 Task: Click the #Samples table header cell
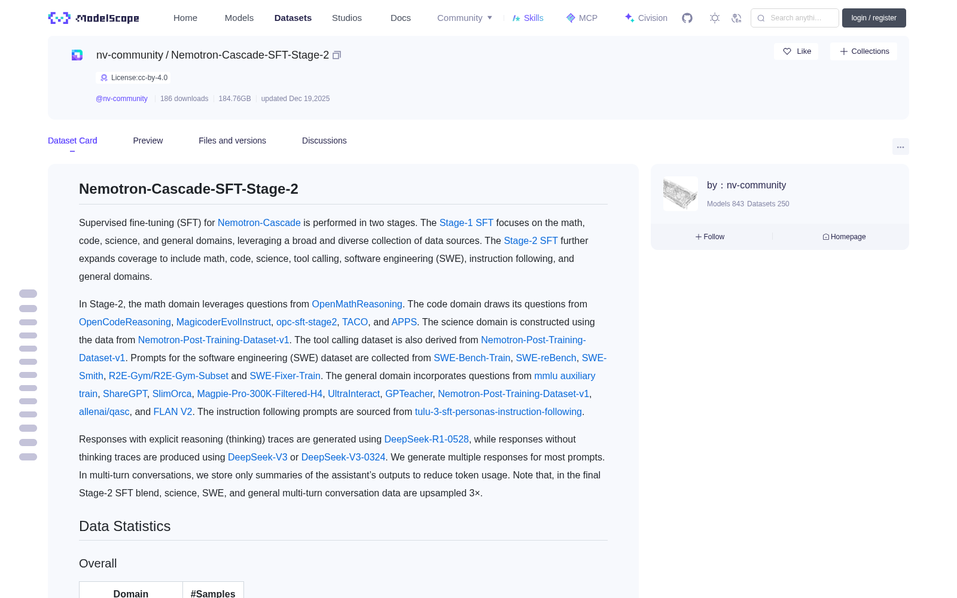point(213,591)
